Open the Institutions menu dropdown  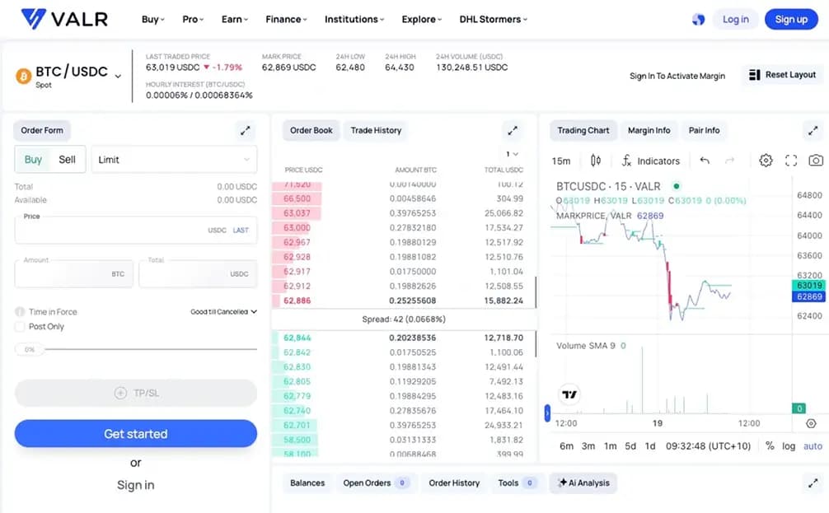coord(354,20)
